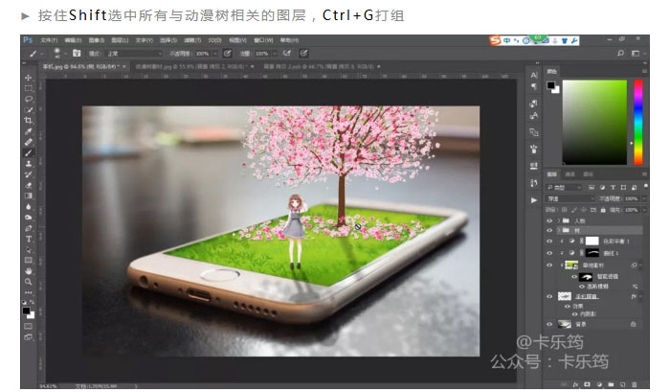The height and width of the screenshot is (392, 670).
Task: Select the Horizontal Type tool
Action: [x=29, y=239]
